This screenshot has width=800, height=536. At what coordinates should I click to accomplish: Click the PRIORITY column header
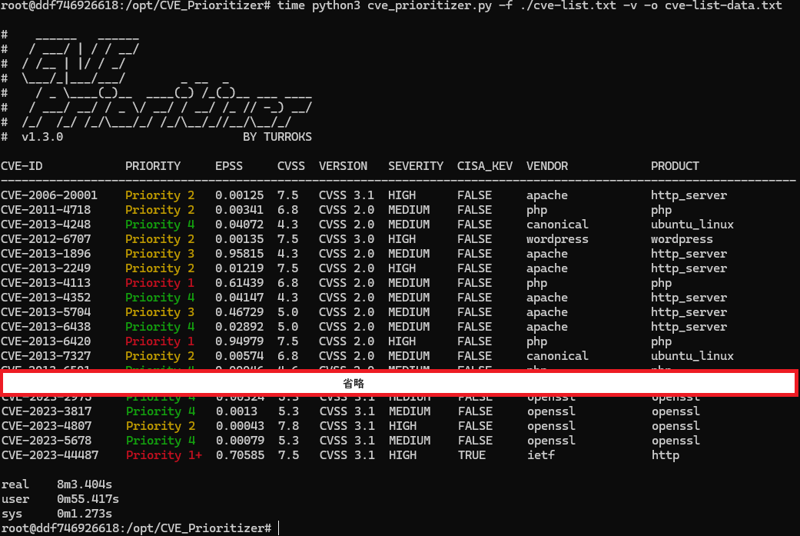pos(153,166)
